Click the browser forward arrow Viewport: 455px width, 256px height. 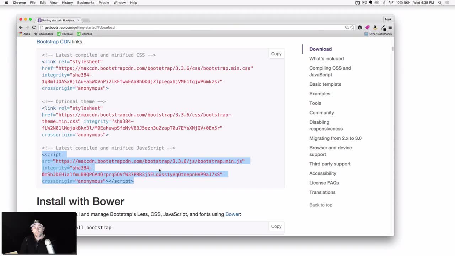click(x=27, y=27)
